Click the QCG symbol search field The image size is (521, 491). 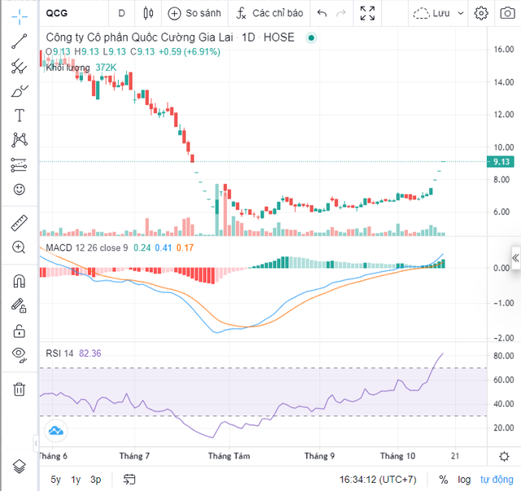[x=69, y=13]
